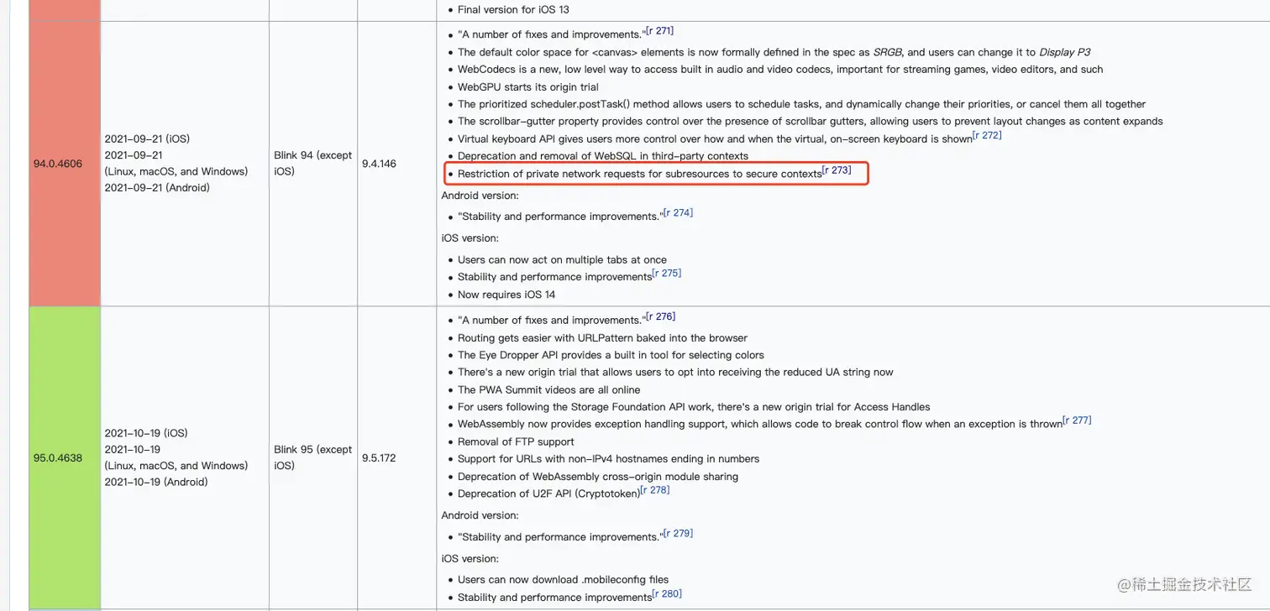
Task: Open reference link r 271
Action: click(x=659, y=31)
